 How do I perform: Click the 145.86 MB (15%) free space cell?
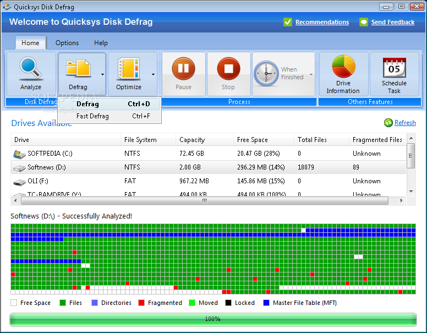click(261, 181)
